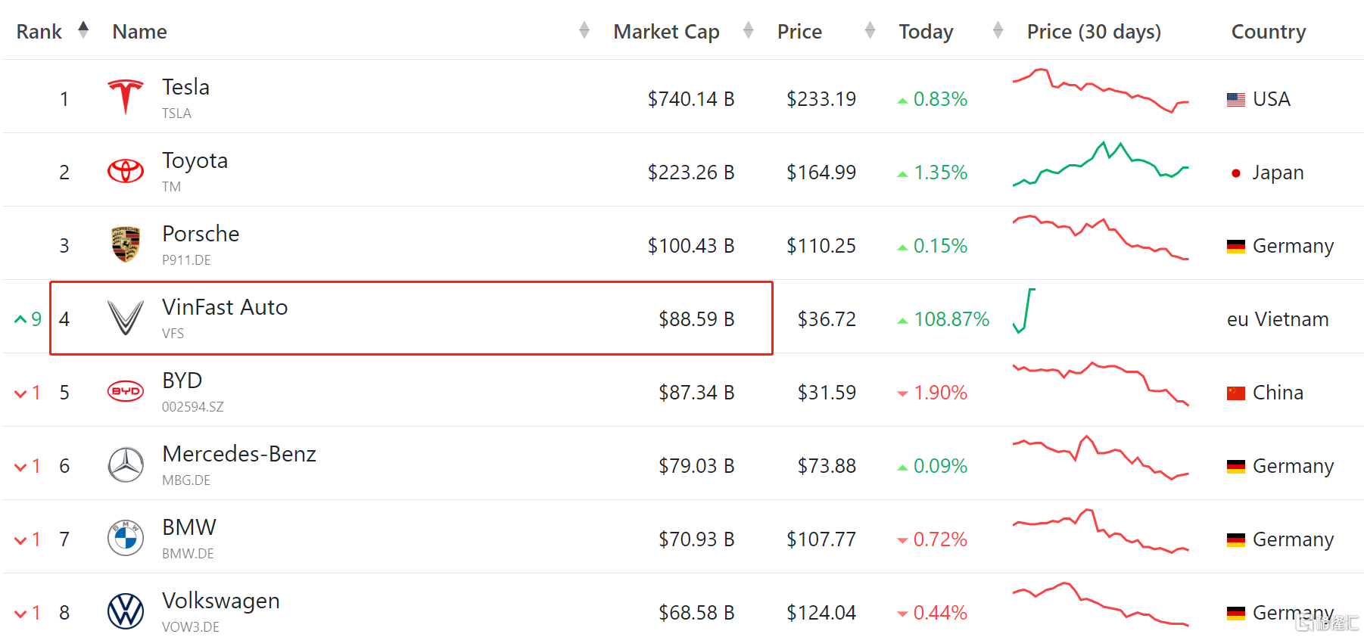This screenshot has height=637, width=1364.
Task: Click the USA flag icon
Action: pyautogui.click(x=1236, y=99)
